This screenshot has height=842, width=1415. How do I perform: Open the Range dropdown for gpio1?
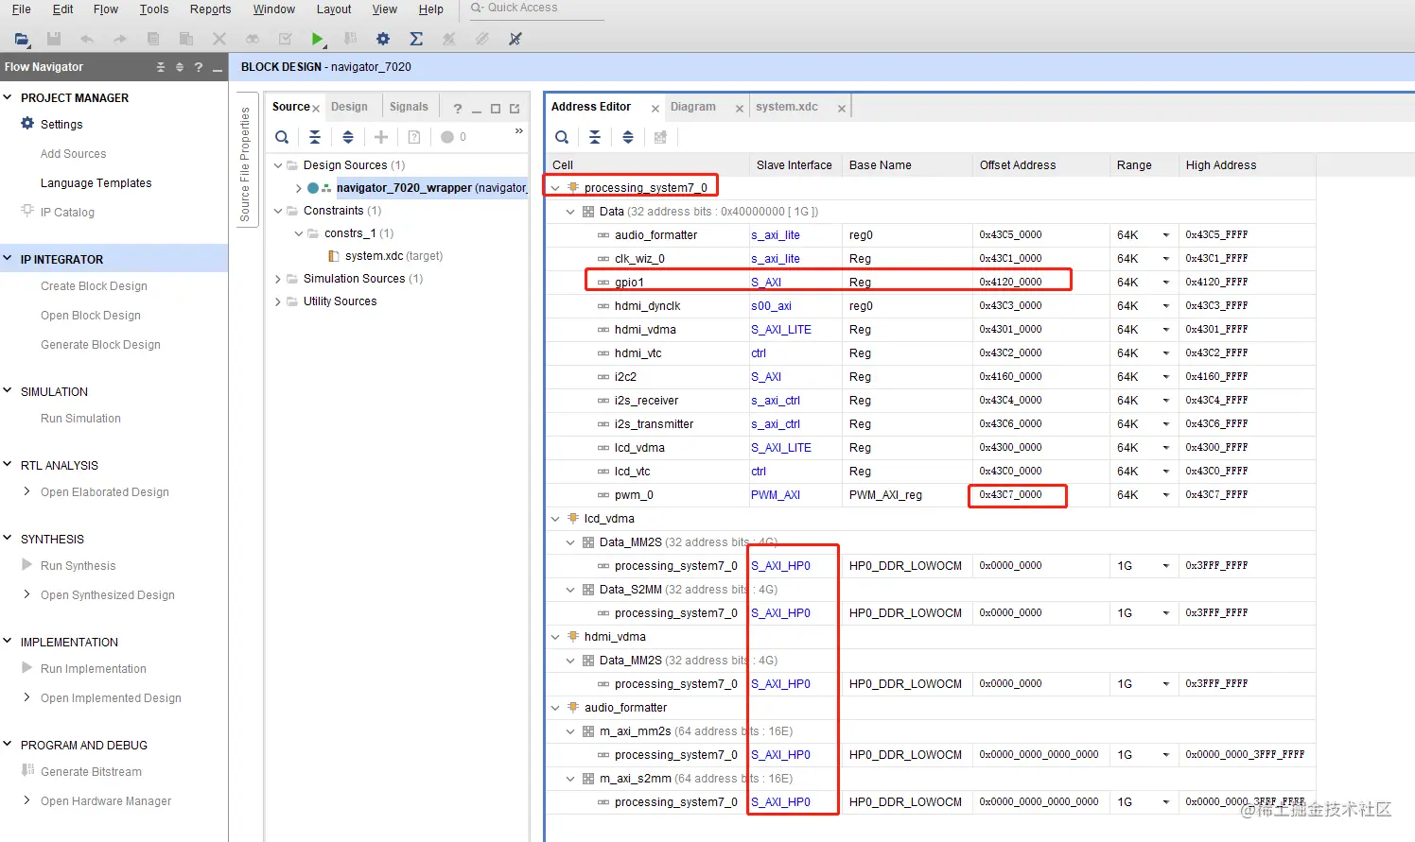coord(1165,283)
